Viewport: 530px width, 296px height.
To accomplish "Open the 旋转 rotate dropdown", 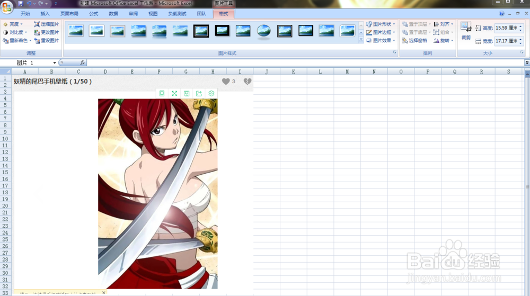I will pyautogui.click(x=444, y=40).
